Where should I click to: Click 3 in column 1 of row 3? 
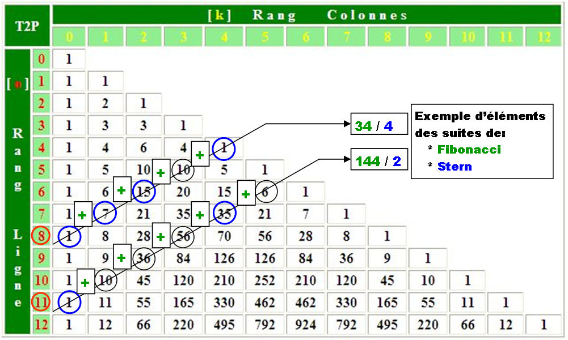coord(106,125)
